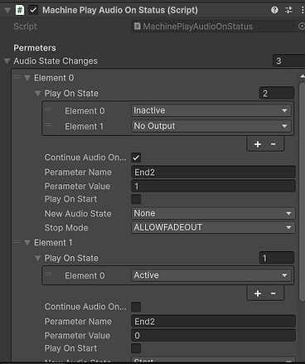Add a state to second Play On State list

point(258,294)
